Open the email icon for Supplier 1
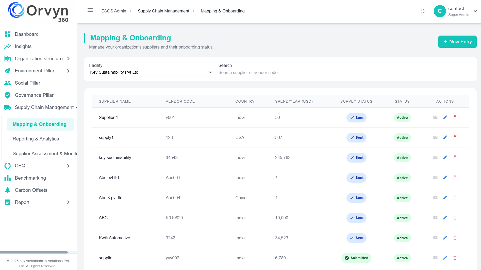 435,117
